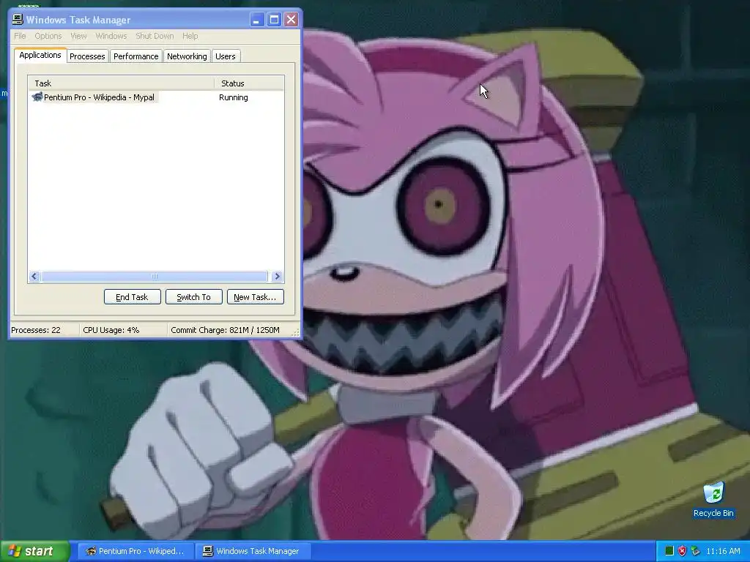This screenshot has height=562, width=750.
Task: Click the Processes: 22 status bar entry
Action: coord(36,330)
